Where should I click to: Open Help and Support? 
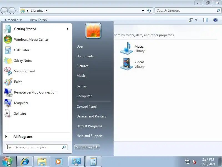click(89, 136)
